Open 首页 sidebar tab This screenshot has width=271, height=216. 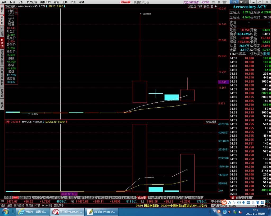pyautogui.click(x=2, y=10)
